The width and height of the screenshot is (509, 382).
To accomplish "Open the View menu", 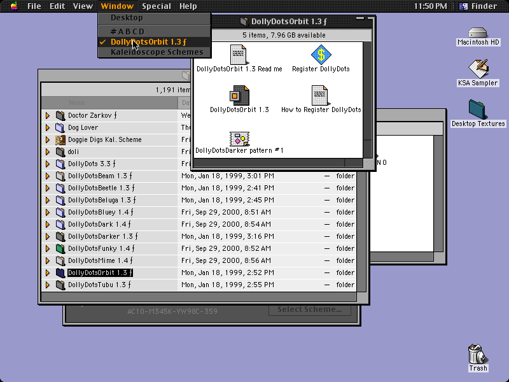I will click(x=83, y=6).
